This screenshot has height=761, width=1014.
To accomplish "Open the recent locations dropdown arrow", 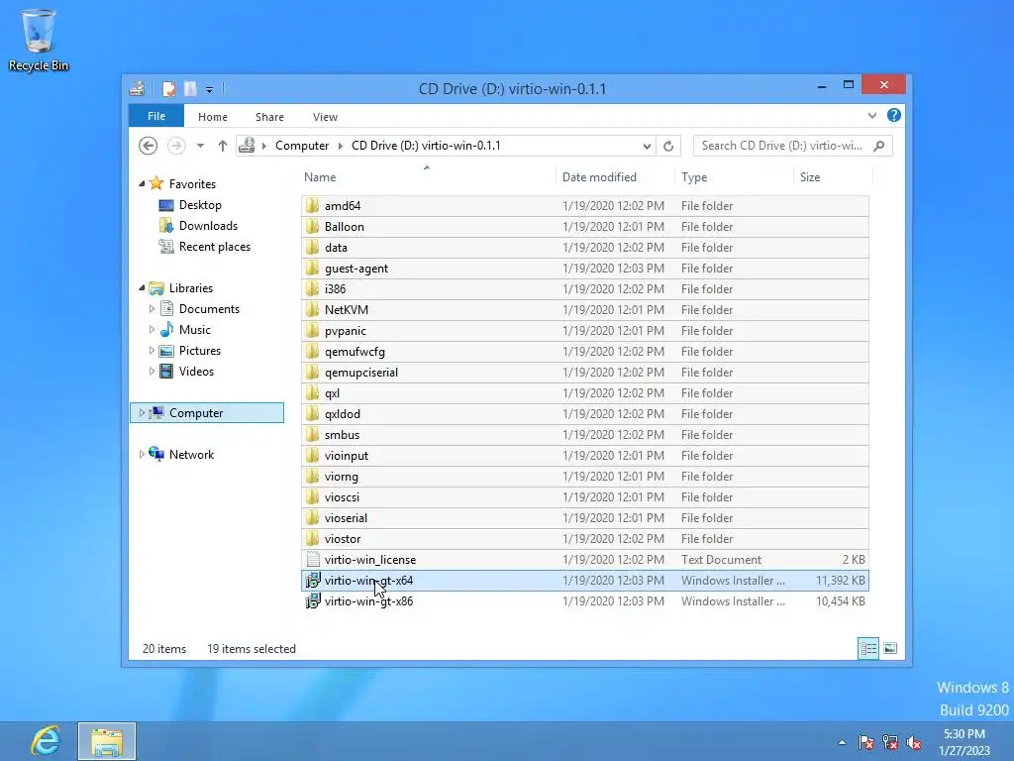I will tap(200, 146).
